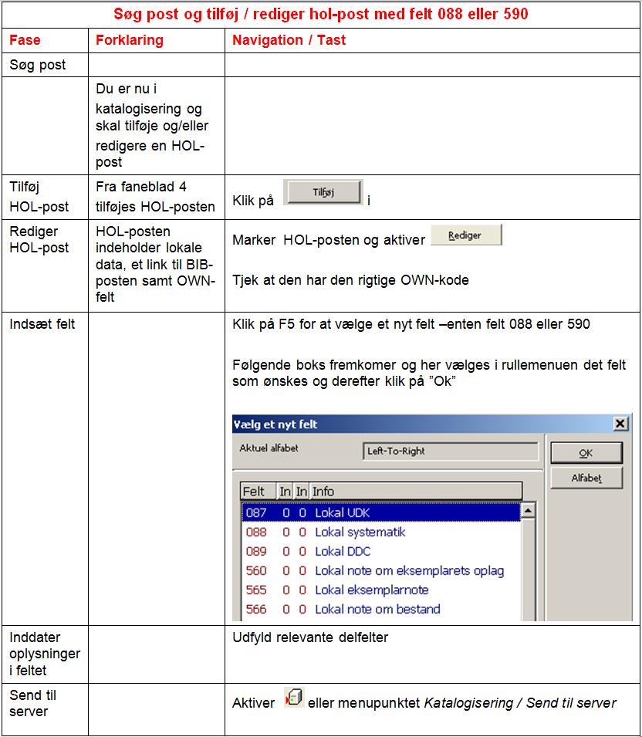Click the Left-To-Right alphabet field
This screenshot has height=737, width=642.
(x=451, y=451)
